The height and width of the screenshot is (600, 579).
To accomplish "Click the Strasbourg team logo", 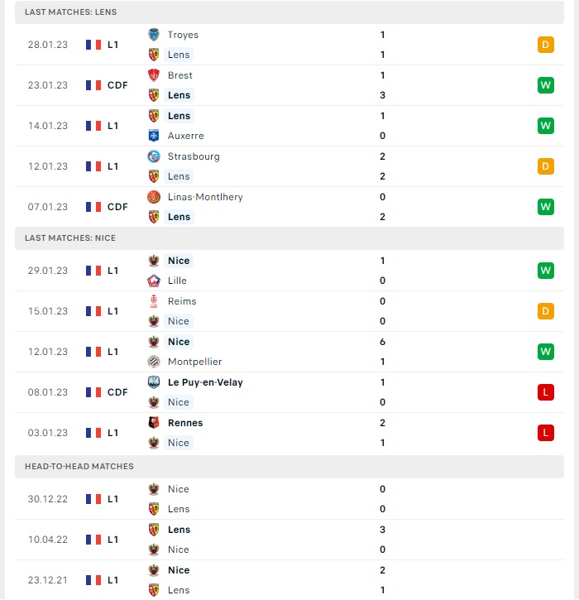I will [154, 156].
